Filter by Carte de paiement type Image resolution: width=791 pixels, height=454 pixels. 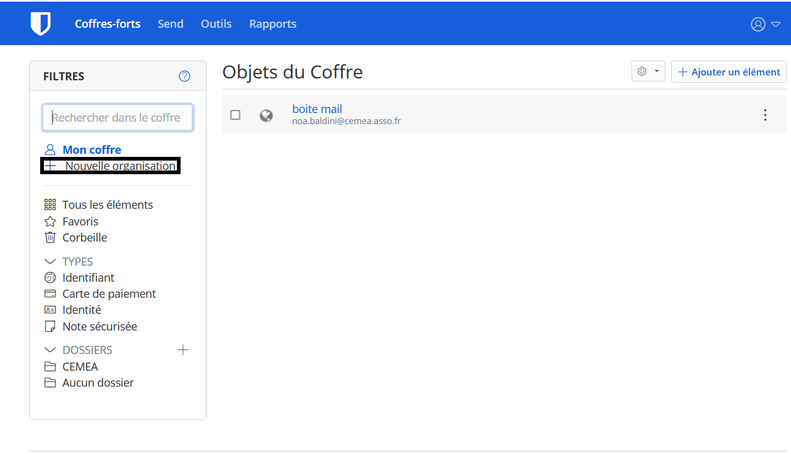(109, 293)
